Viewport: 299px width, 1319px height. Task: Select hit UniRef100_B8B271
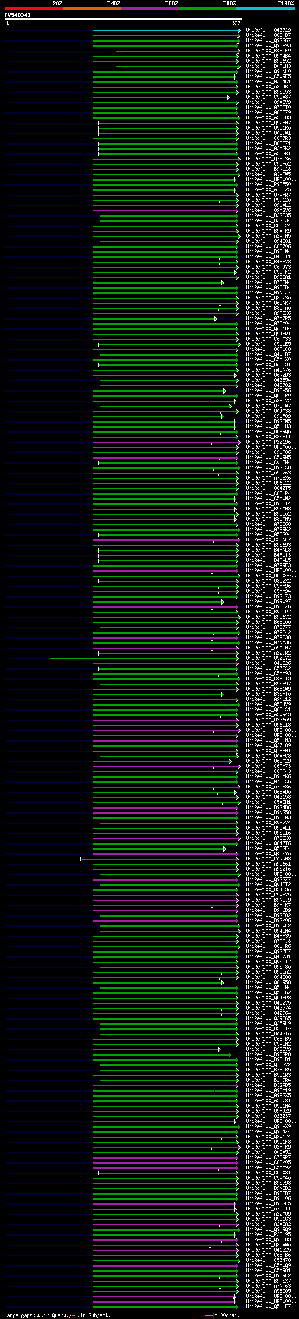click(x=268, y=143)
